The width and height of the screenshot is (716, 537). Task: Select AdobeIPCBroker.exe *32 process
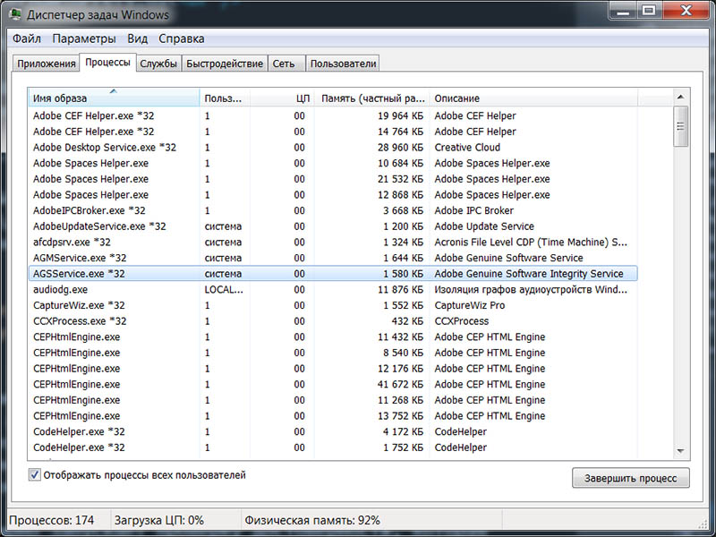click(332, 210)
